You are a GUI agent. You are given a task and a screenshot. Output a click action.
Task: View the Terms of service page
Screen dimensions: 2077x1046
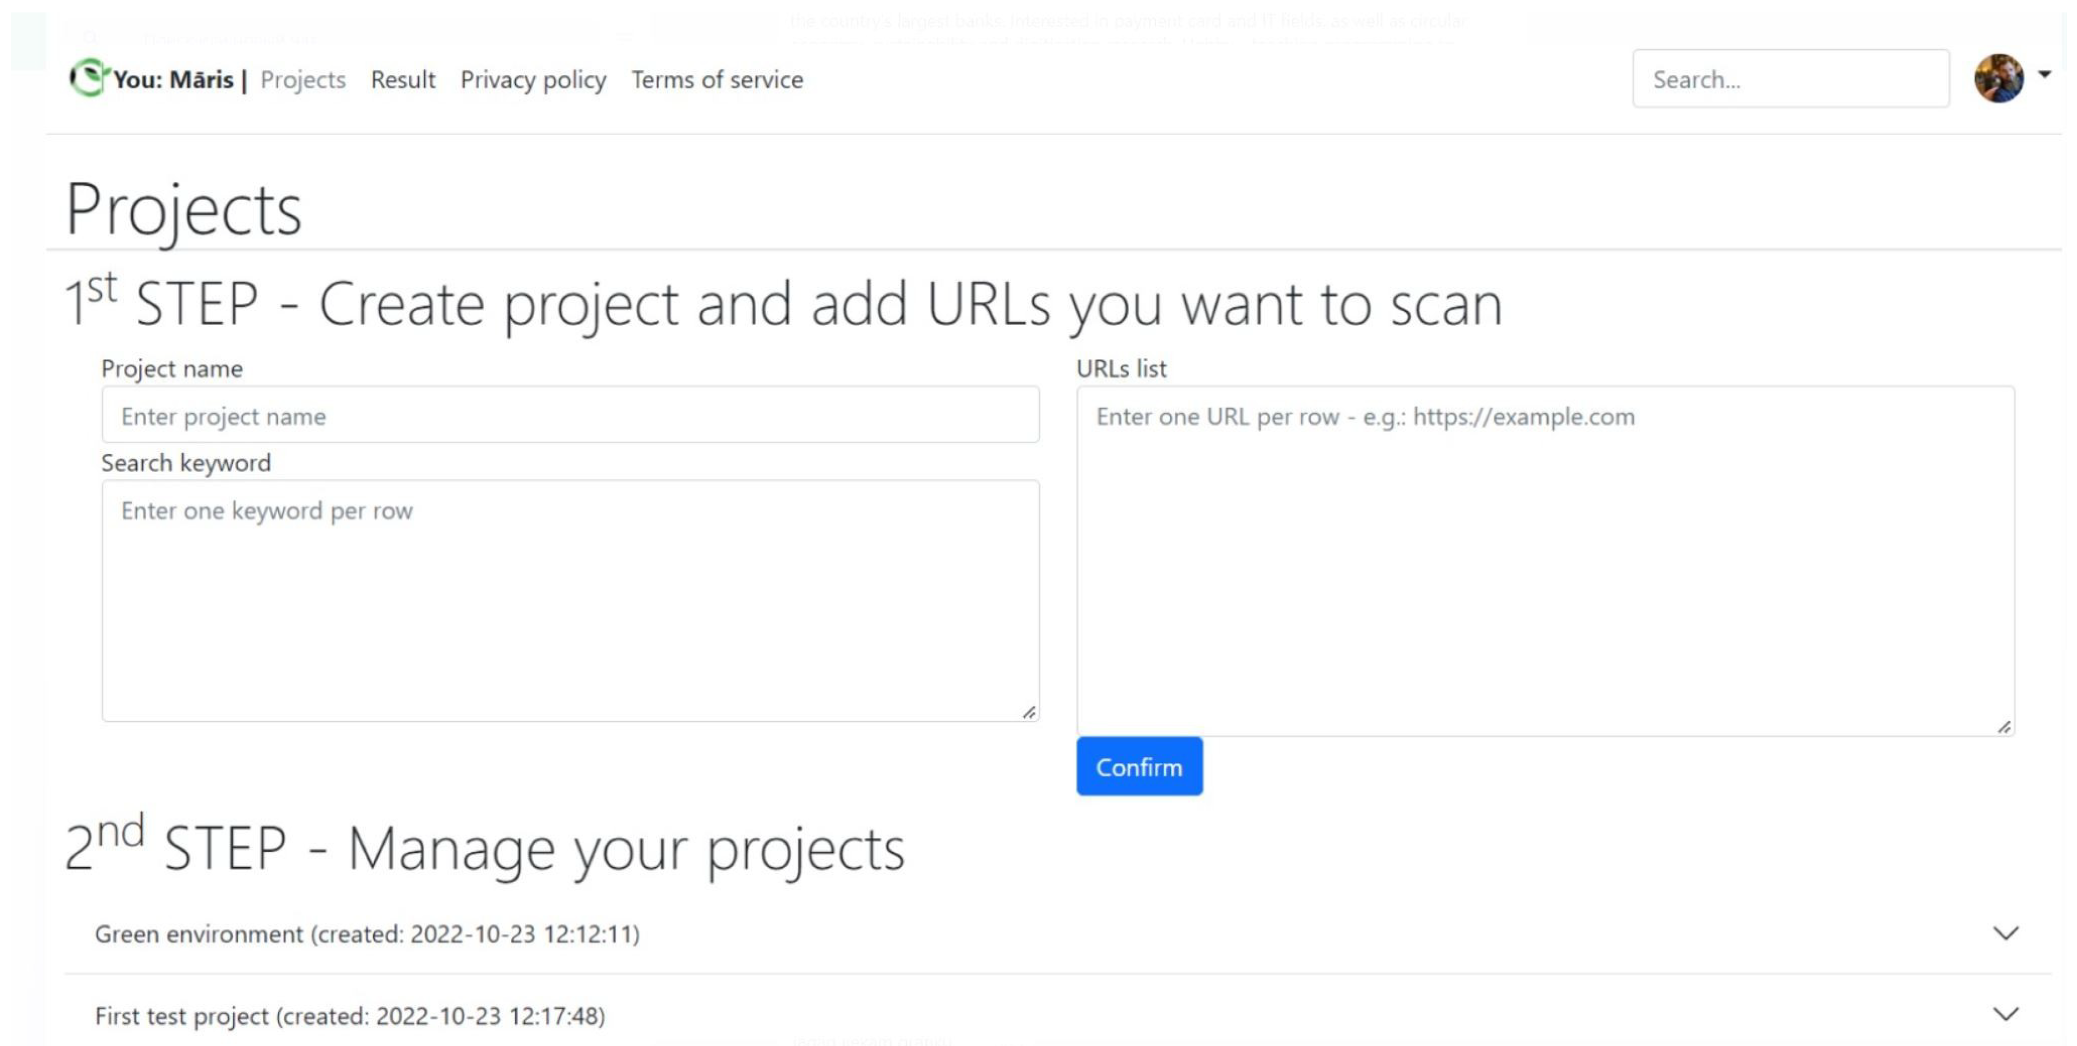[717, 80]
